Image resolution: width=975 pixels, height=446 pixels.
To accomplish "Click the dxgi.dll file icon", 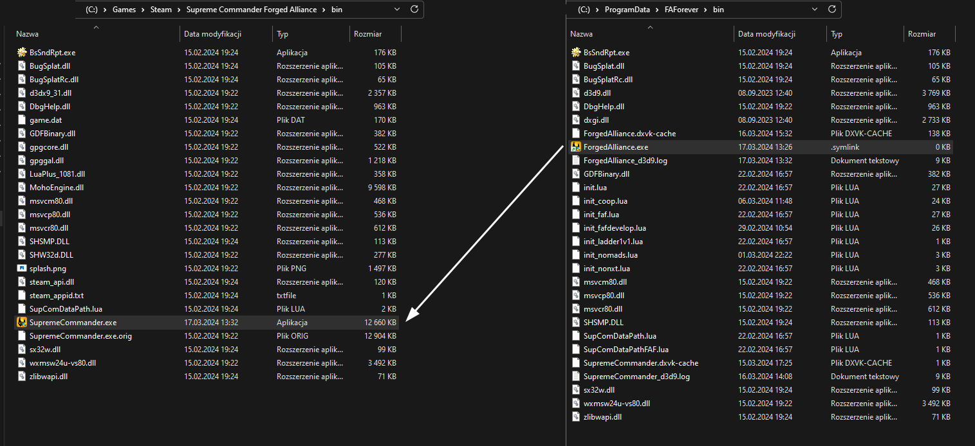I will point(576,120).
